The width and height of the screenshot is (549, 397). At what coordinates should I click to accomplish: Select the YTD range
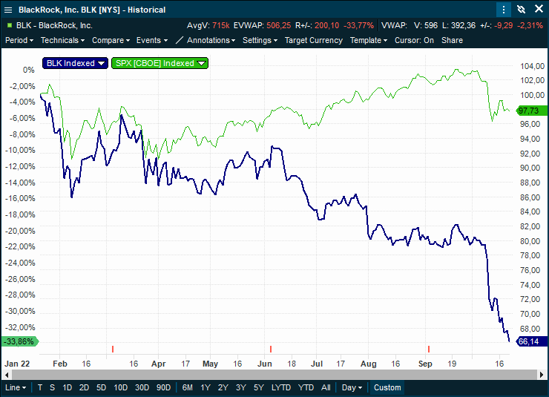306,387
